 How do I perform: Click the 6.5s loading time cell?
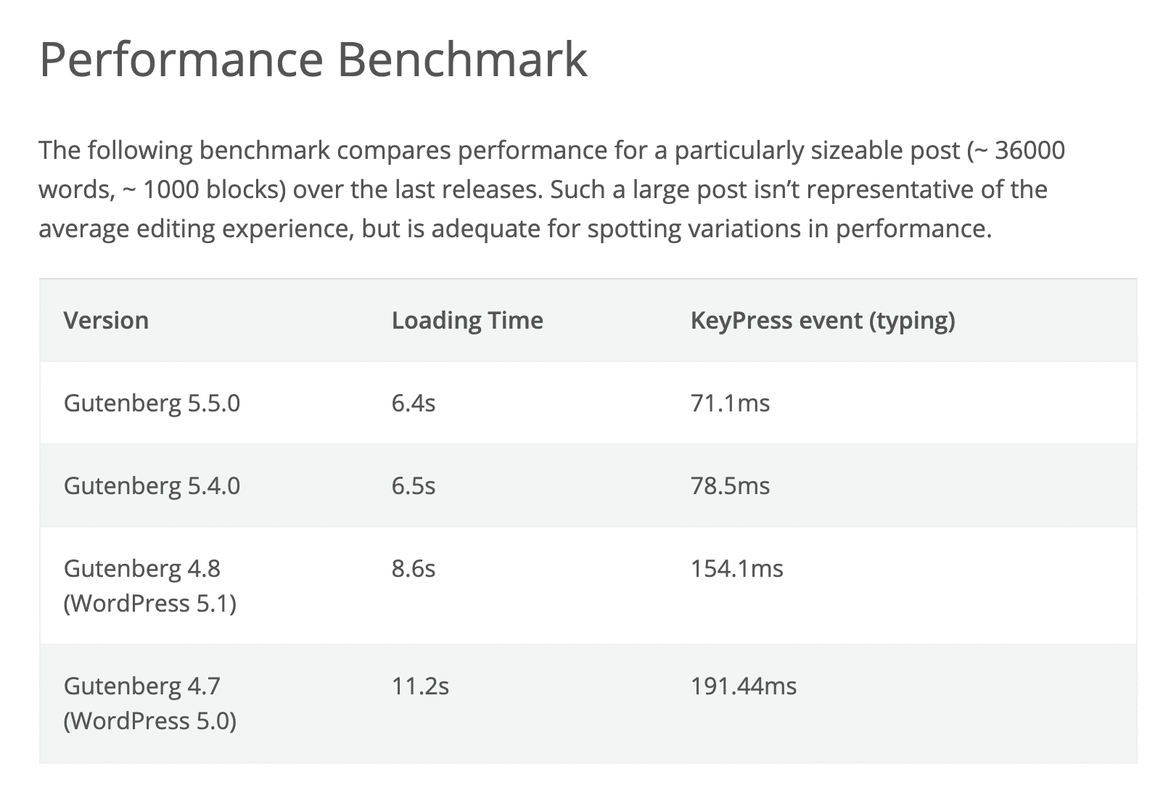tap(414, 485)
